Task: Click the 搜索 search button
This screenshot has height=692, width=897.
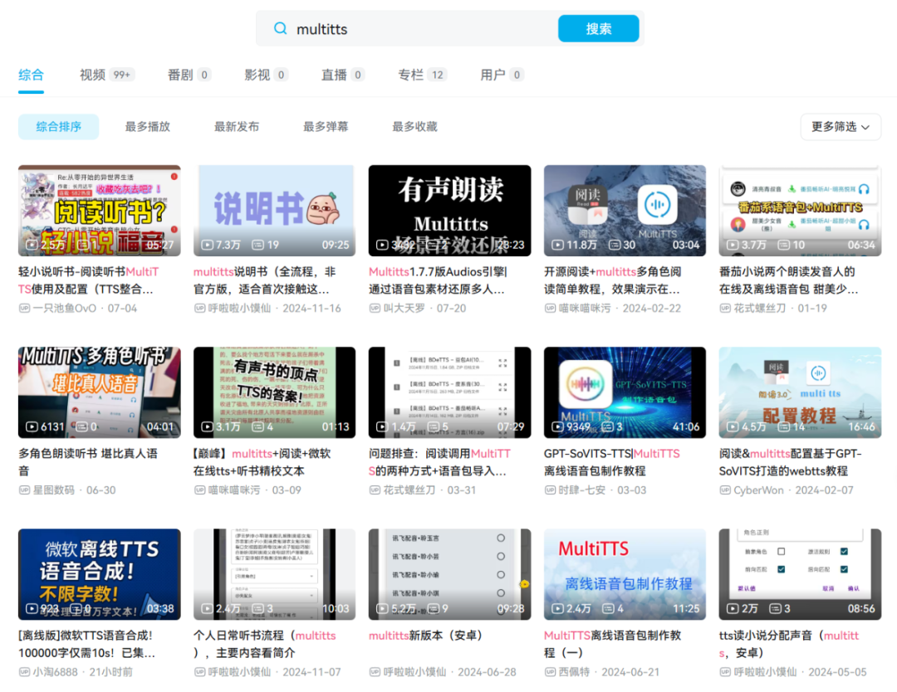Action: tap(599, 28)
